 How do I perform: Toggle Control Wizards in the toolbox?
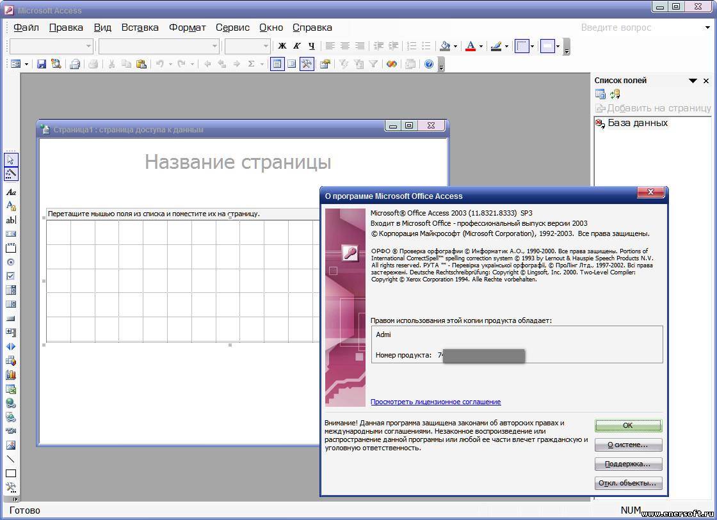10,173
